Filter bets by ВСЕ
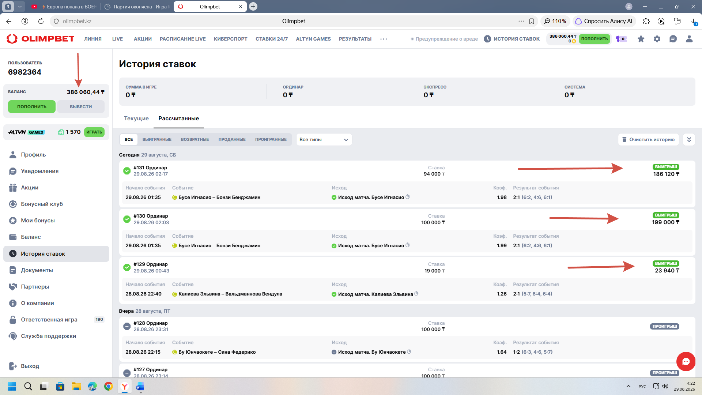 [x=129, y=139]
